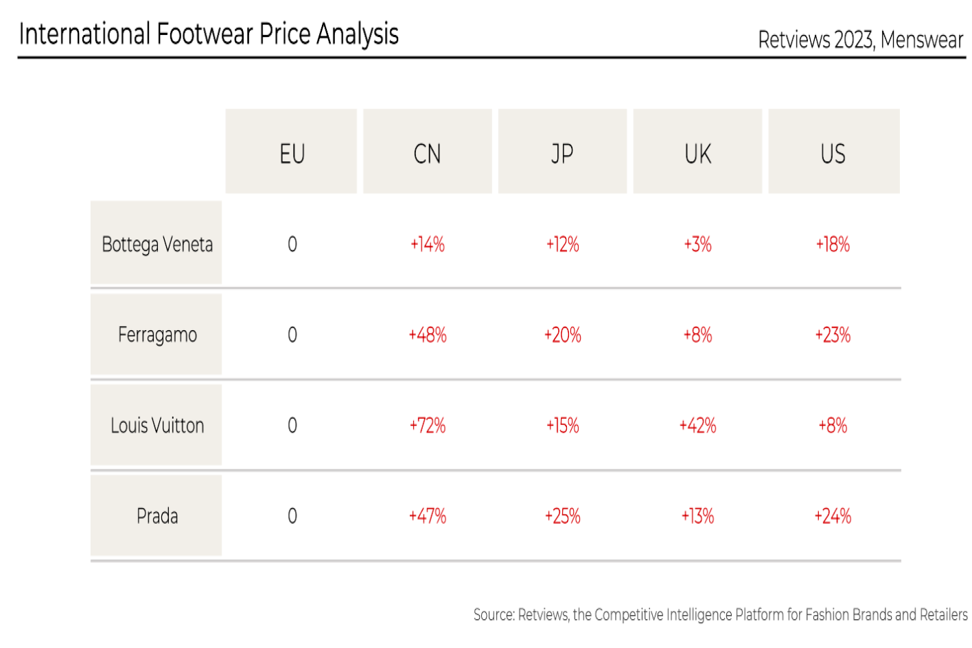The image size is (972, 648).
Task: Select Bottega Veneta's +18% US cell
Action: click(x=833, y=244)
